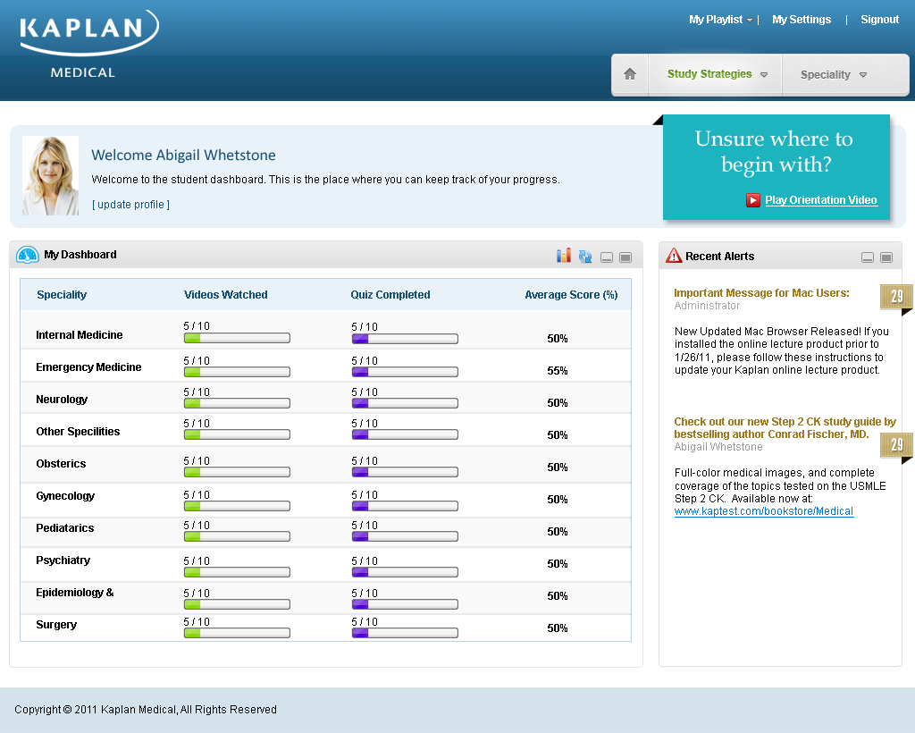Open My Settings

802,20
